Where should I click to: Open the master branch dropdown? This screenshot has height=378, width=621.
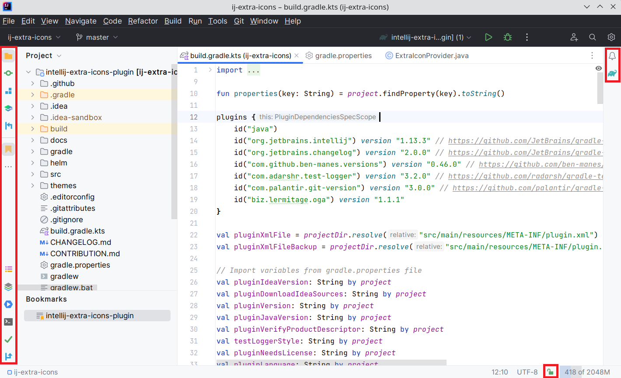97,38
